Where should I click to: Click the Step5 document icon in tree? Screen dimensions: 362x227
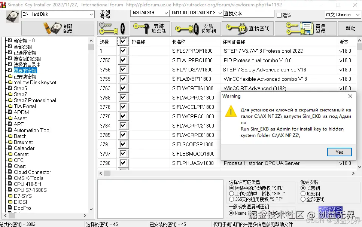pyautogui.click(x=10, y=88)
